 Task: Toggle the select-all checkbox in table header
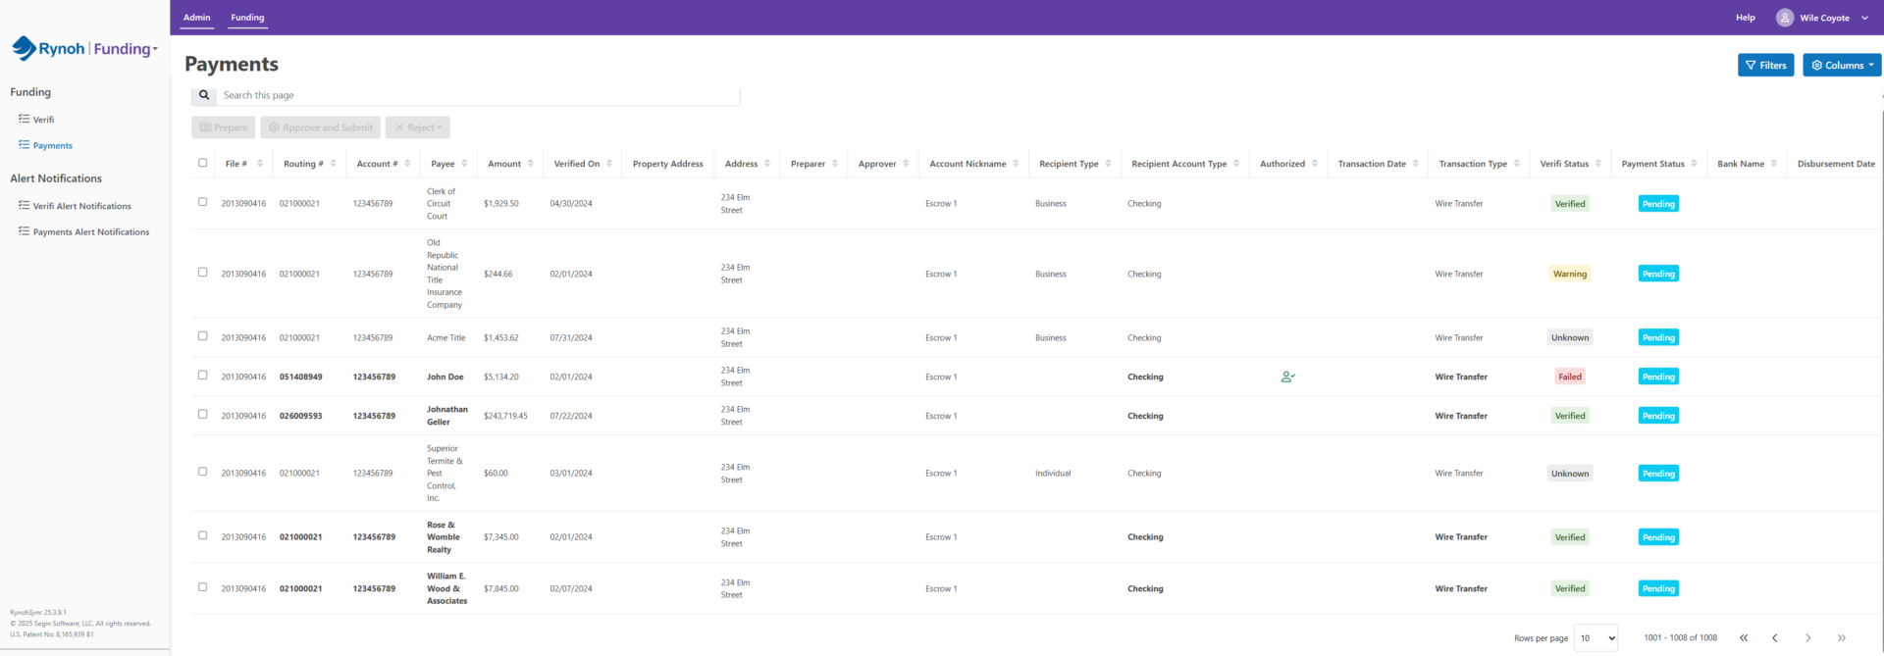click(203, 163)
